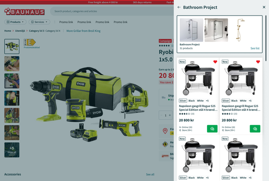Open the energy label E icon
Screen dimensions: 269x181
click(x=29, y=42)
